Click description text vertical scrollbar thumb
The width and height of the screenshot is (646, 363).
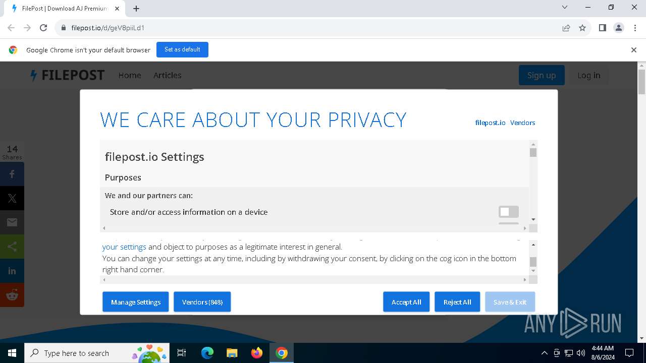pyautogui.click(x=533, y=262)
